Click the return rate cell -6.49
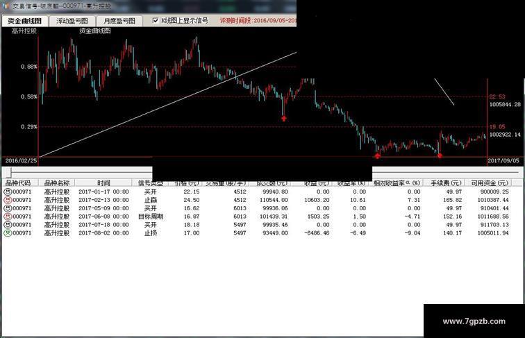 (x=358, y=233)
